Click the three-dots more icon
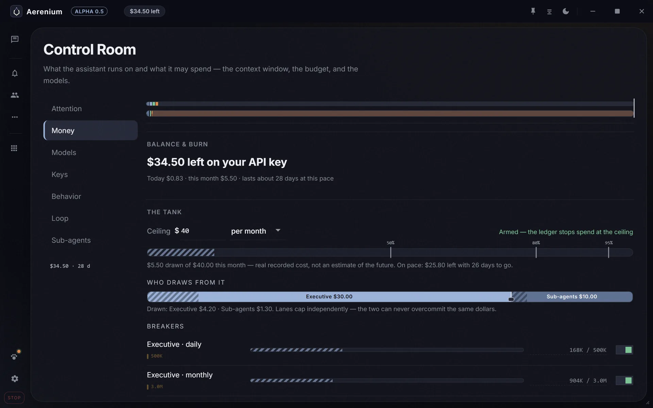The height and width of the screenshot is (408, 653). (x=15, y=117)
